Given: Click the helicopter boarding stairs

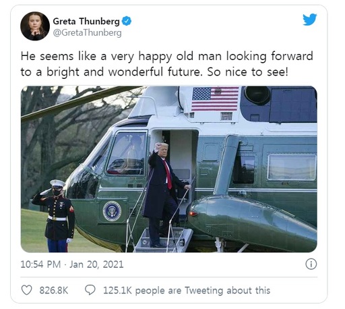Looking at the screenshot, I should tap(162, 240).
